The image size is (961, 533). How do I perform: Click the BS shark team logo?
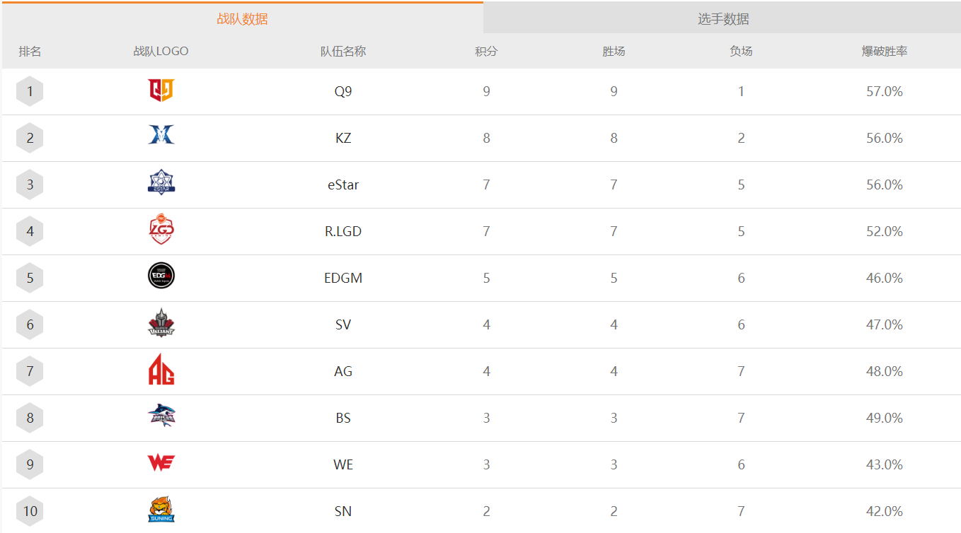pos(161,416)
